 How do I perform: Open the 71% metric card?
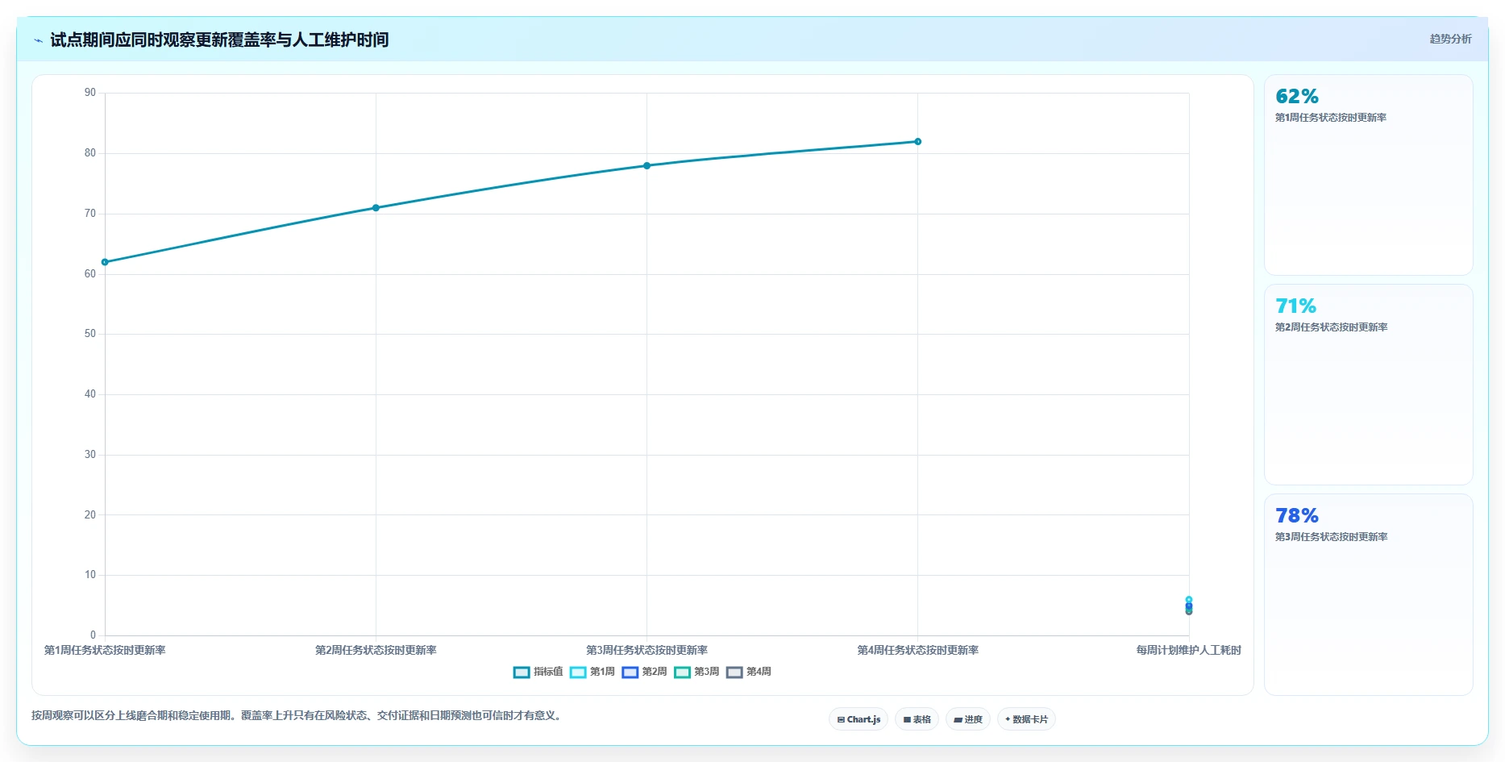tap(1368, 385)
